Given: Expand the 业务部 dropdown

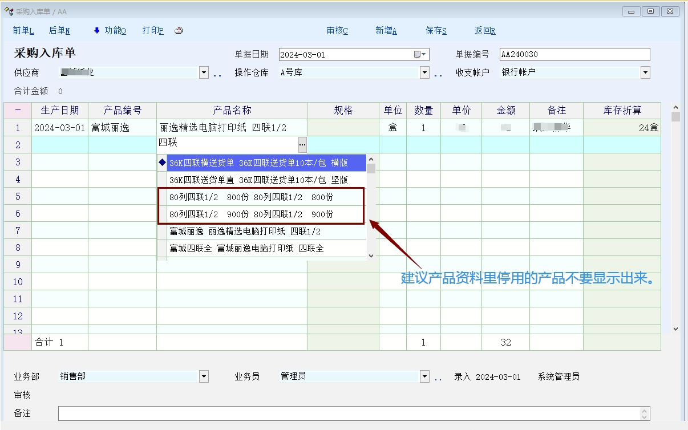Looking at the screenshot, I should 204,376.
